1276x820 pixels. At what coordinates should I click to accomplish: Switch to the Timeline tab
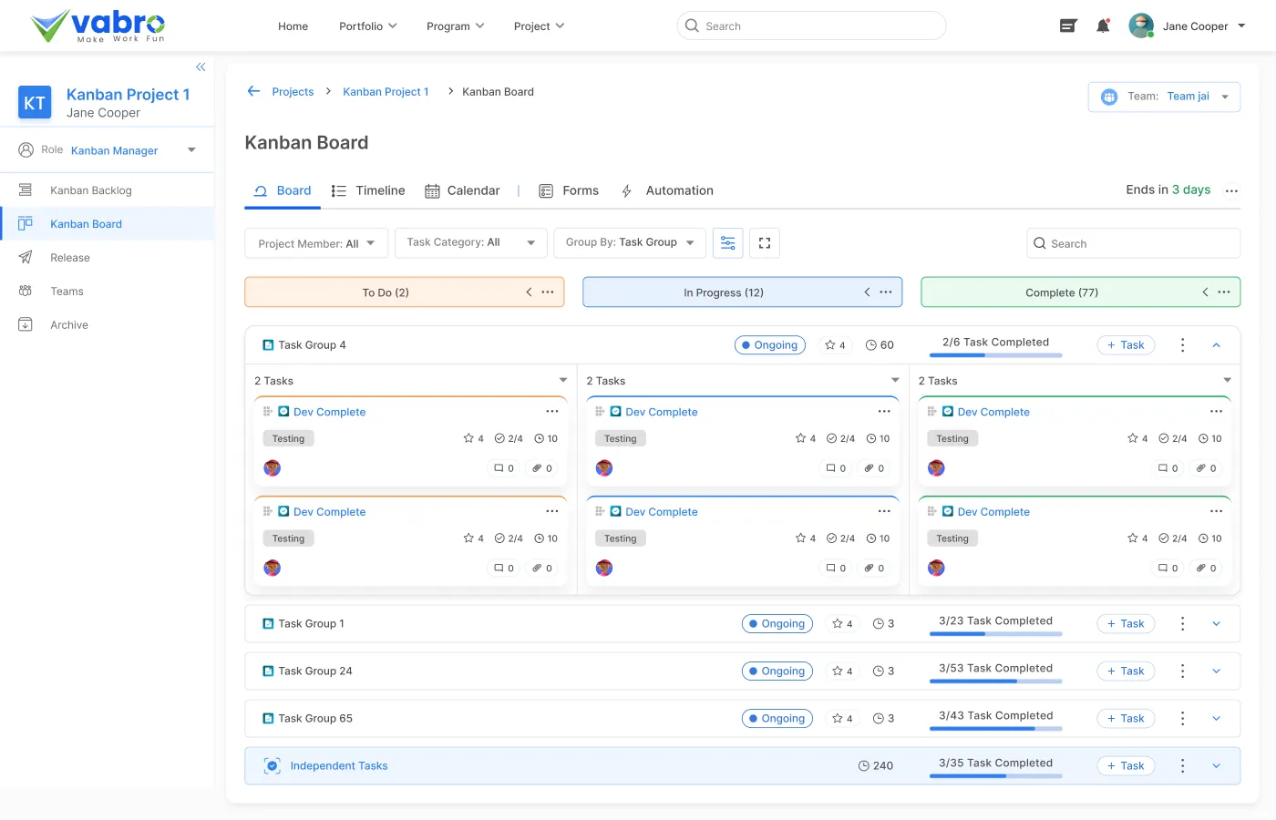click(368, 190)
